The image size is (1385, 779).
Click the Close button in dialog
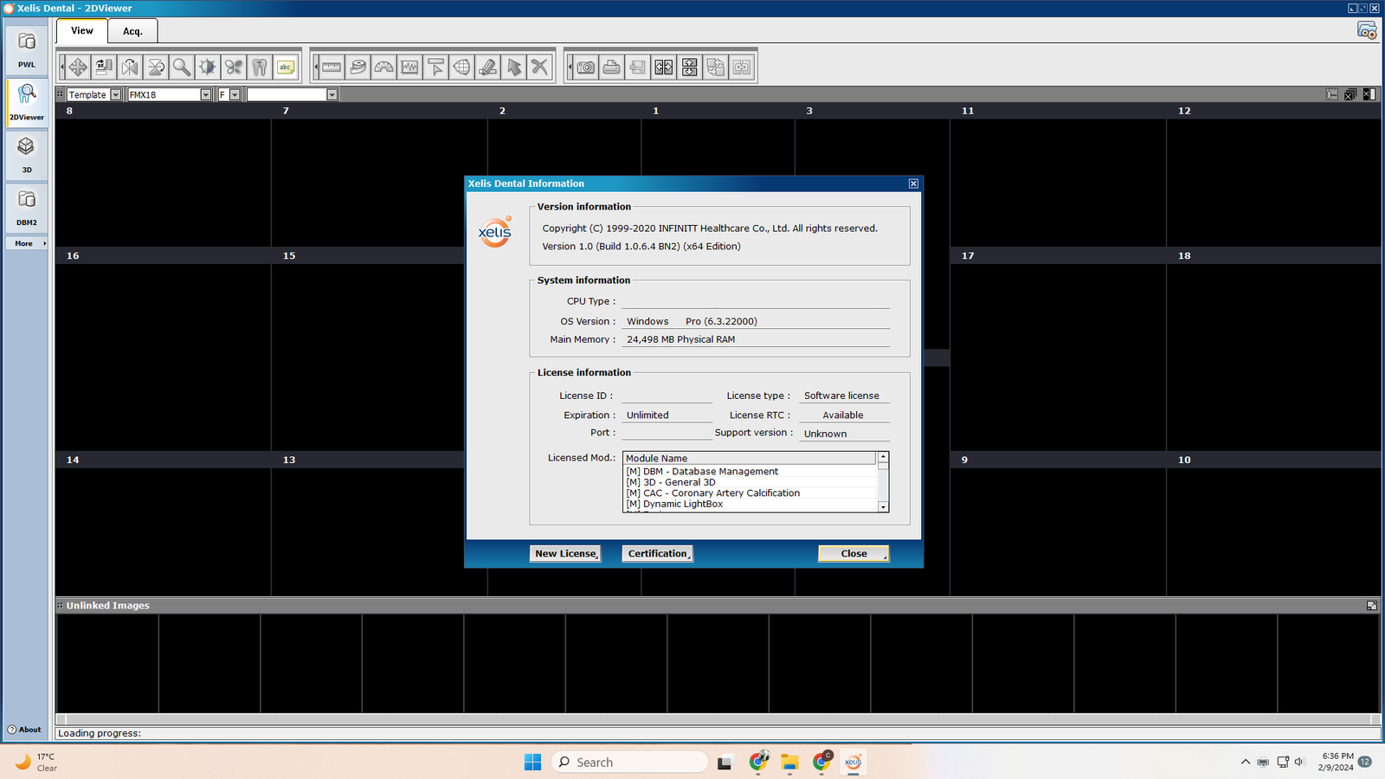coord(854,554)
